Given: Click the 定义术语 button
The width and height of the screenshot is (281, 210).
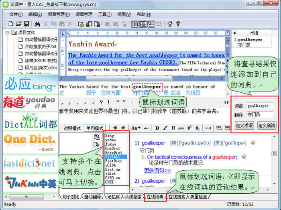Looking at the screenshot, I should 244,125.
